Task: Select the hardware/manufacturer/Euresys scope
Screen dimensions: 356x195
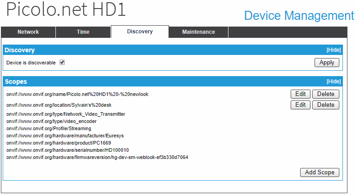Action: (65, 136)
